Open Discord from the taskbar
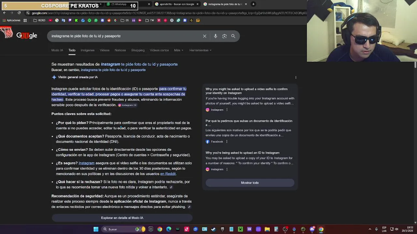Viewport: 417px width, 234px height. (x=312, y=229)
